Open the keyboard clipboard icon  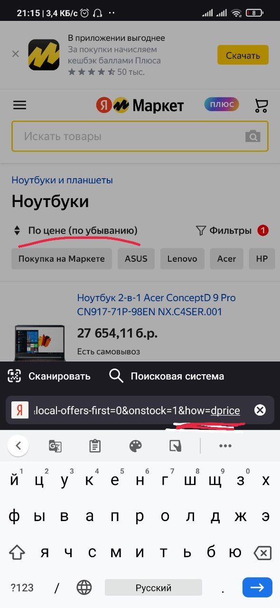tap(95, 446)
